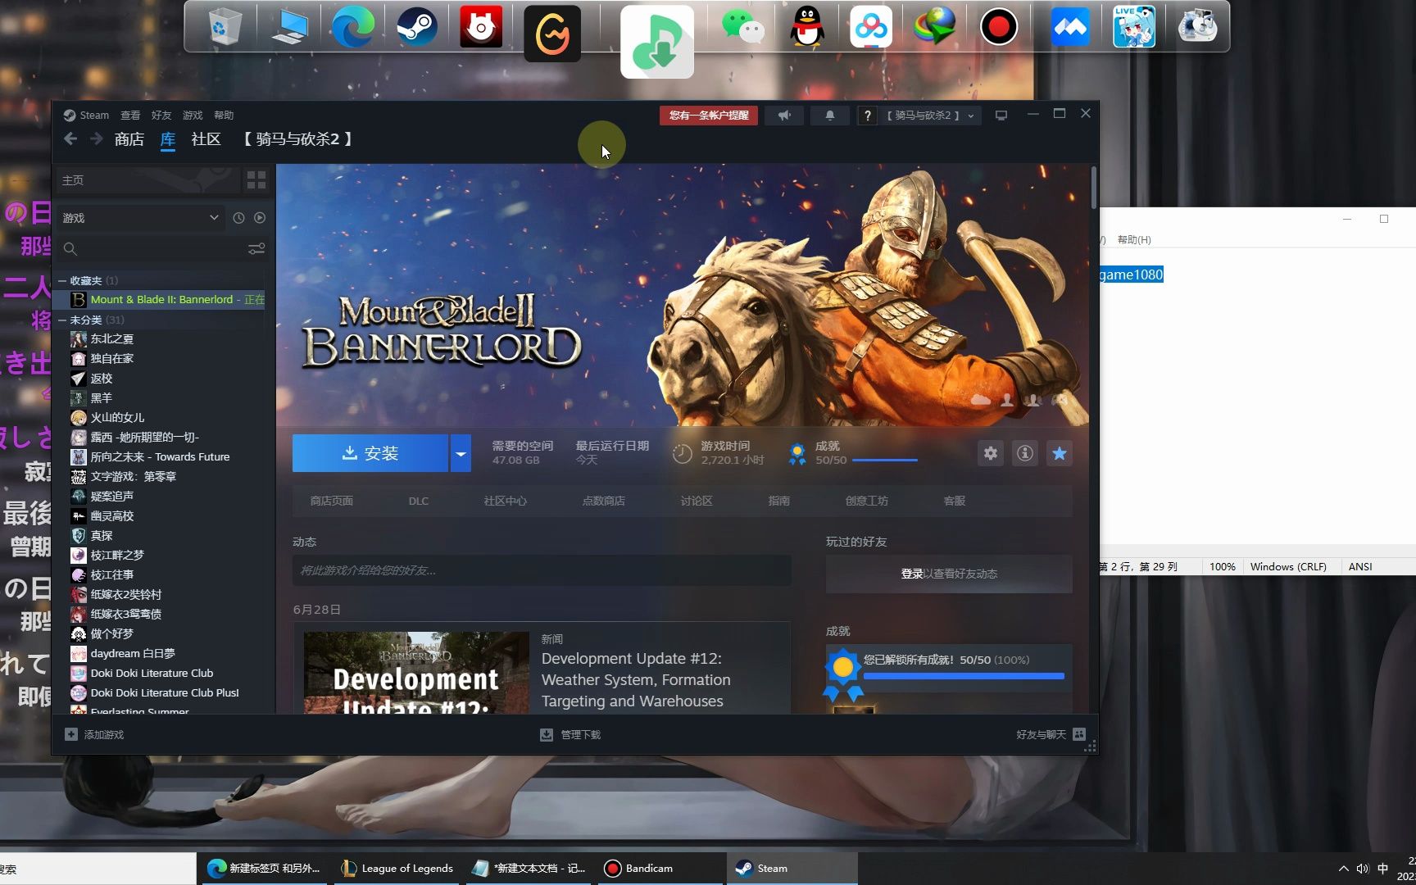
Task: Click the Steam help question mark
Action: click(x=867, y=116)
